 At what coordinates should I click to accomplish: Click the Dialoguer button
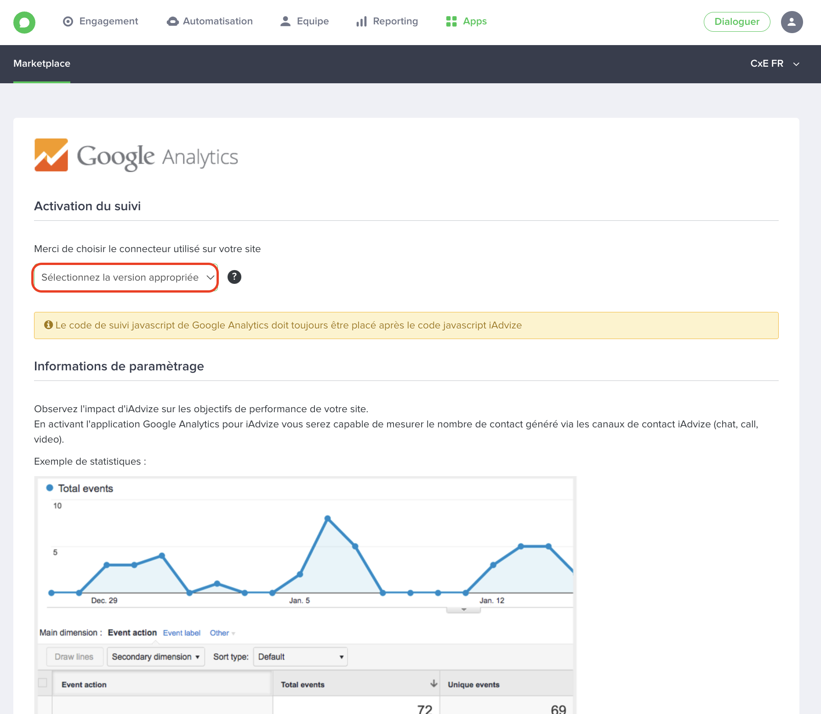(737, 22)
